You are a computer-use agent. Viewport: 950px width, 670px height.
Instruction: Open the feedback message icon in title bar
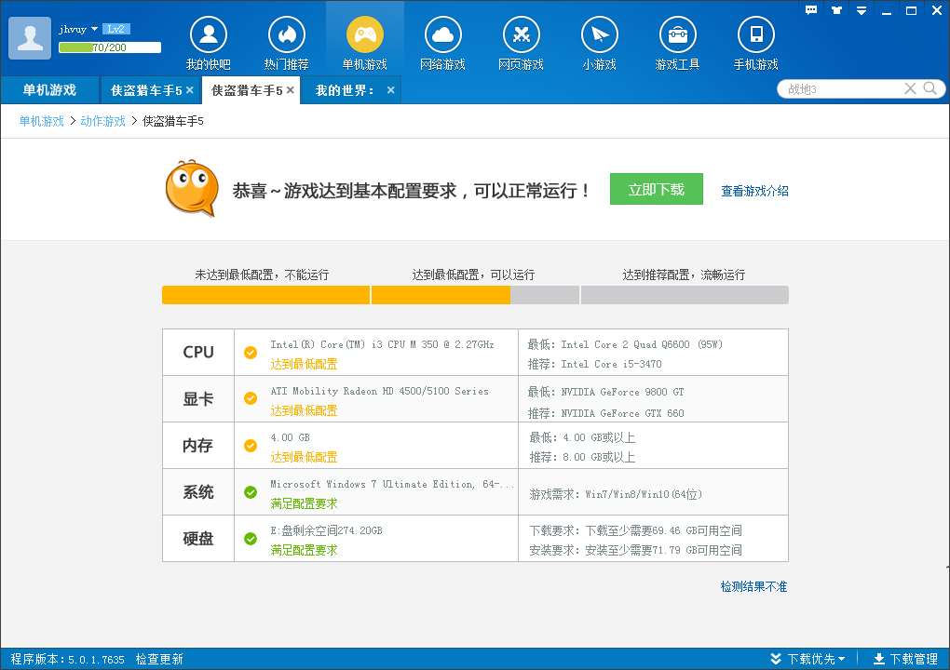(811, 10)
